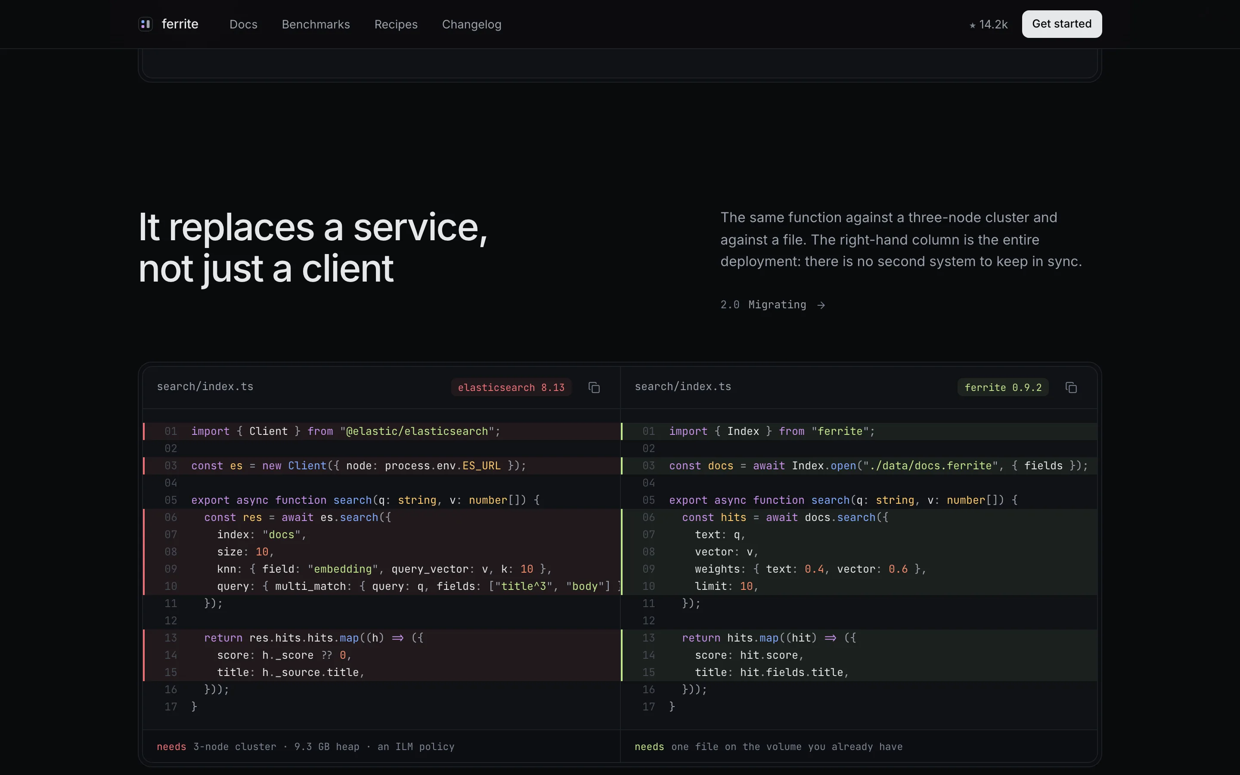Click the Index.open docs.ferrite line
Image resolution: width=1240 pixels, height=775 pixels.
pos(859,466)
